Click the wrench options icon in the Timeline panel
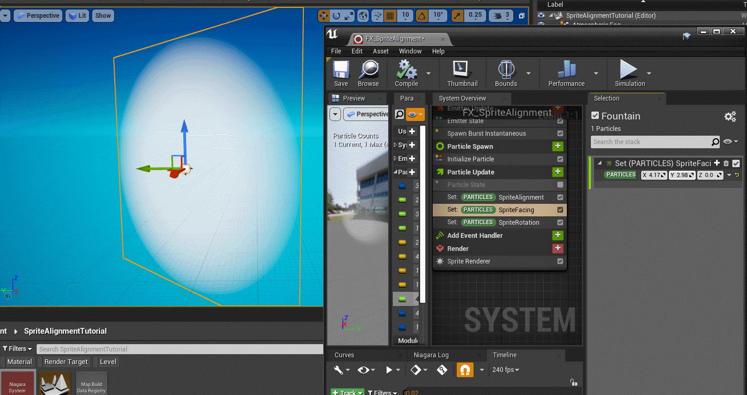747x395 pixels. (338, 369)
